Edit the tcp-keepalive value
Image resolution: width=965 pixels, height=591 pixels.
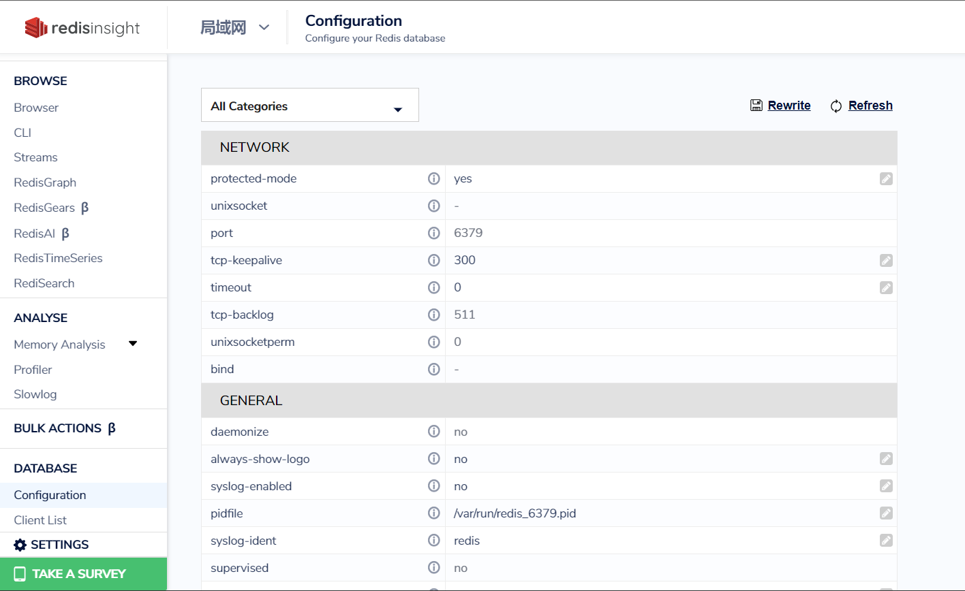tap(886, 261)
